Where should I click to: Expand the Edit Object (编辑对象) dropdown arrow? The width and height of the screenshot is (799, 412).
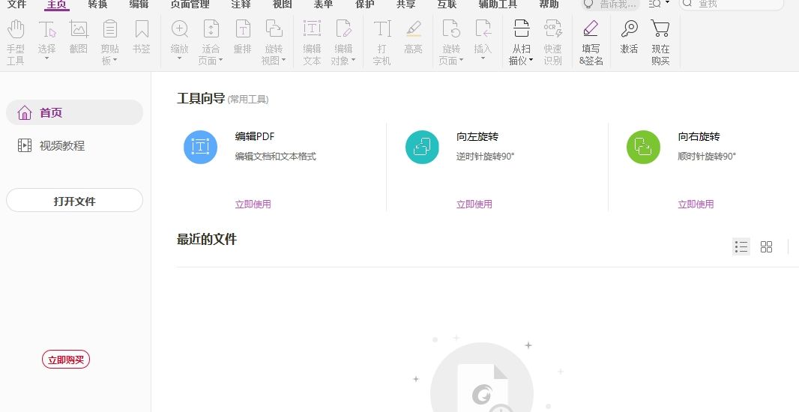pyautogui.click(x=353, y=61)
